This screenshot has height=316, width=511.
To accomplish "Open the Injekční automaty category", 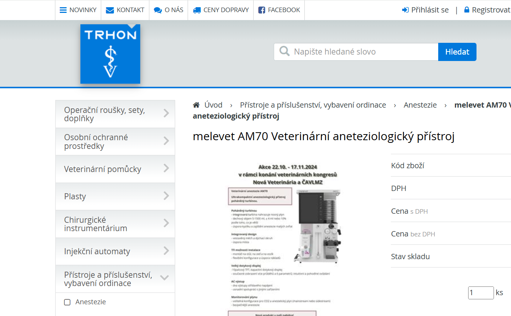I will [x=115, y=251].
